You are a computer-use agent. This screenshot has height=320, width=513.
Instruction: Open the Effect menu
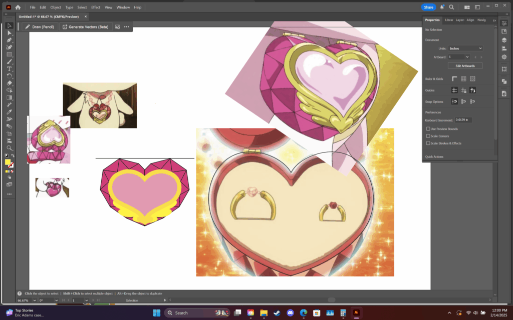(96, 7)
